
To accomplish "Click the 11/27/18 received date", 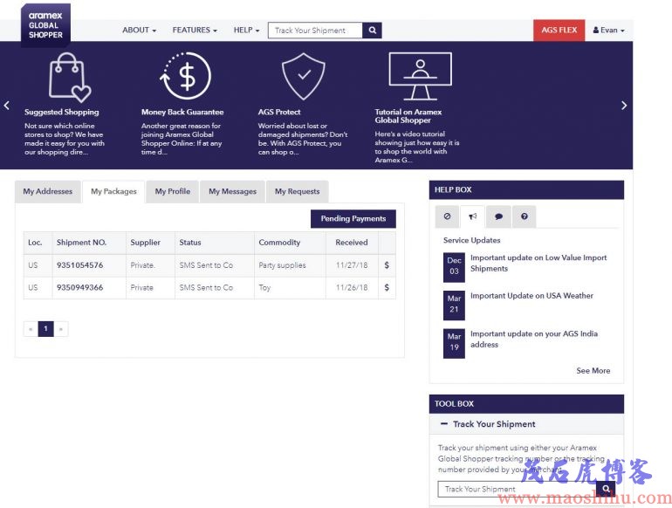I will click(352, 265).
